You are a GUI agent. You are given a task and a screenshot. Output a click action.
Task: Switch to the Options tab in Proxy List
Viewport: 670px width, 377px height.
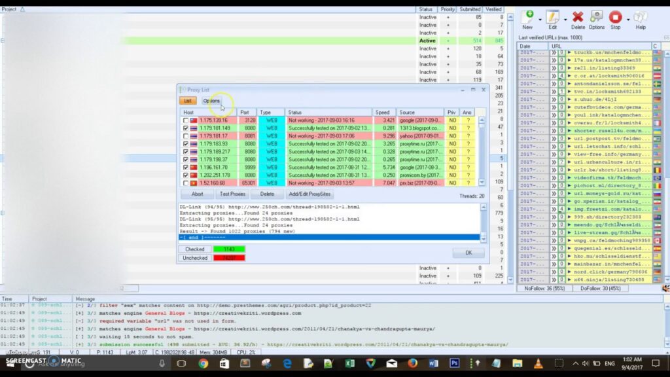coord(211,101)
